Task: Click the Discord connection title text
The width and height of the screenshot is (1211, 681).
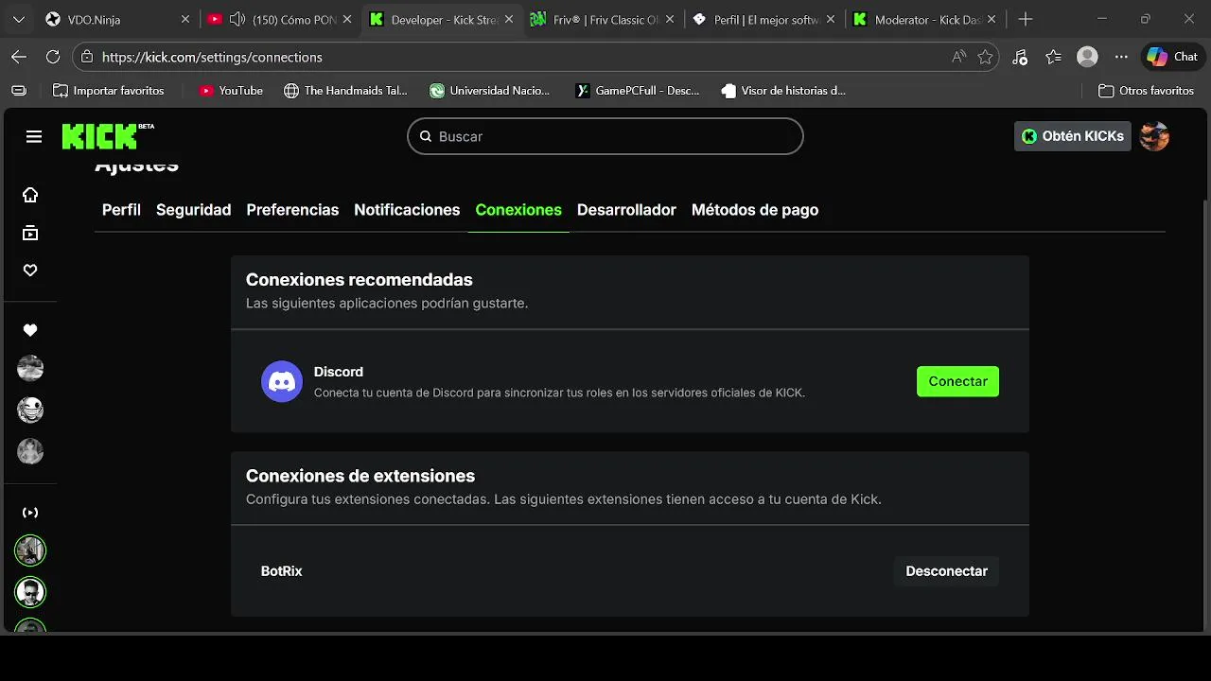Action: point(338,372)
